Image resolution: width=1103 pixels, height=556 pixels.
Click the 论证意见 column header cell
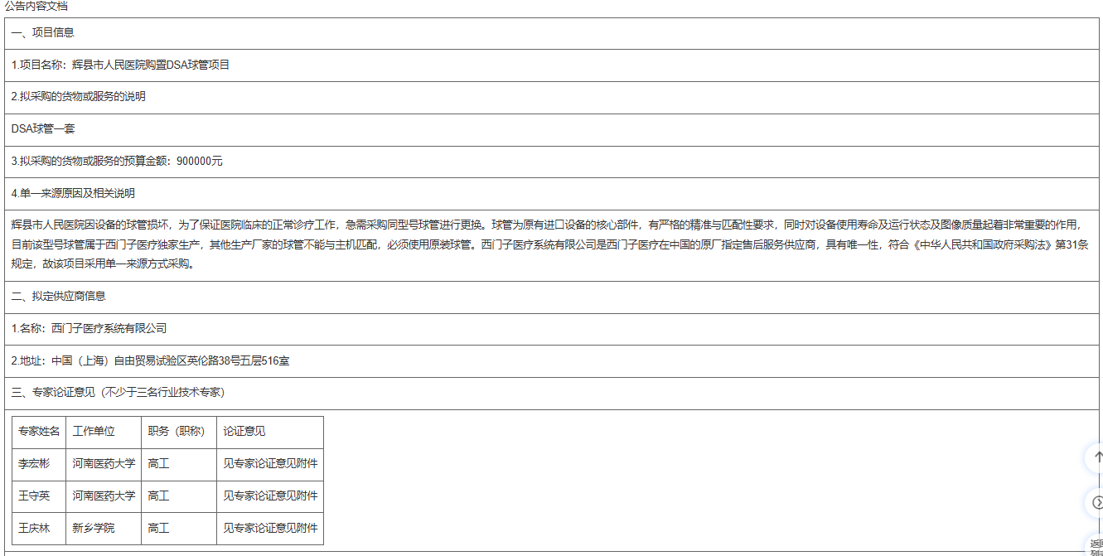[x=244, y=432]
